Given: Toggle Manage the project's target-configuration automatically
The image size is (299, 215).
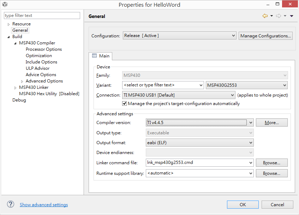Looking at the screenshot, I should tap(124, 104).
